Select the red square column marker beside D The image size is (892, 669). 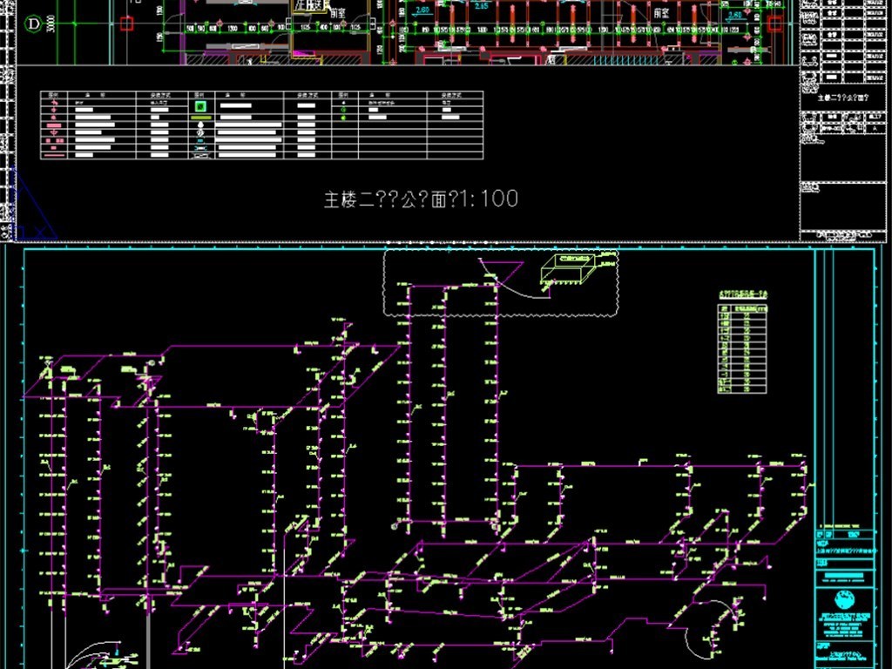(x=126, y=24)
